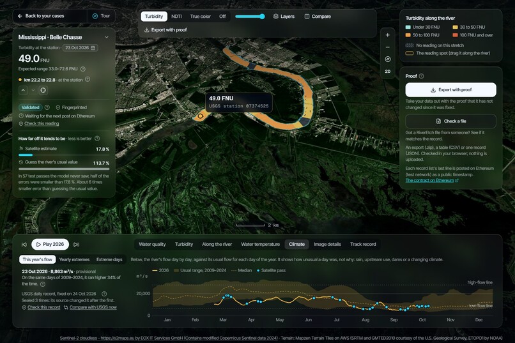Click the 30 to 50 FNU legend swatch
This screenshot has height=343, width=515.
[455, 27]
